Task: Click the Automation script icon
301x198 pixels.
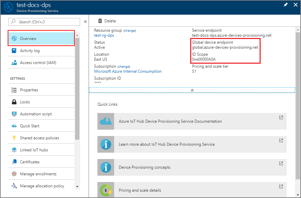Action: pos(14,114)
